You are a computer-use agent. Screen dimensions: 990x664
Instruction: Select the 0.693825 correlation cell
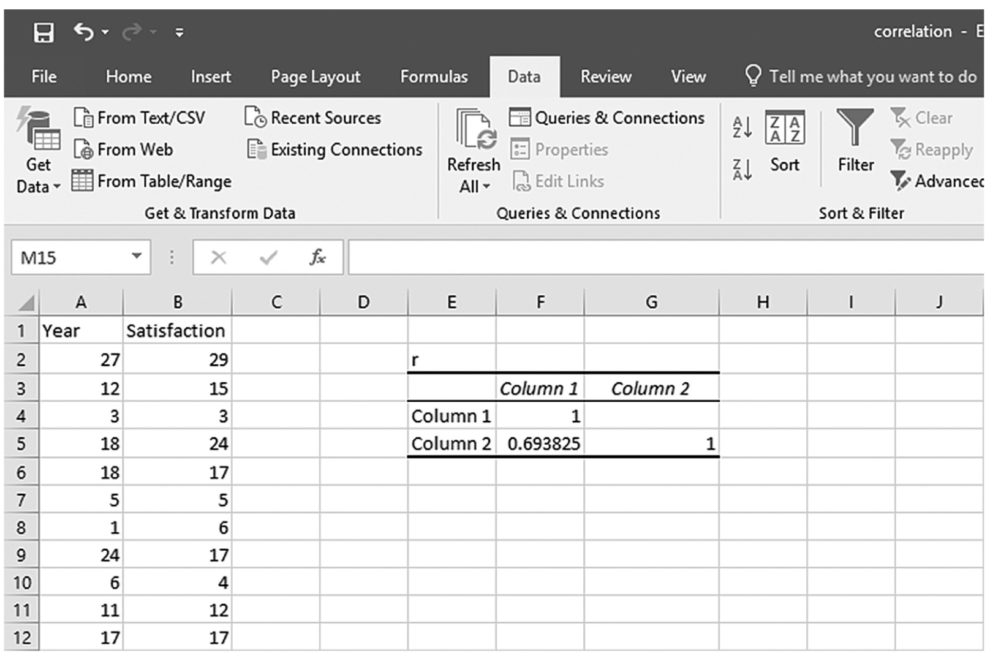(x=540, y=443)
